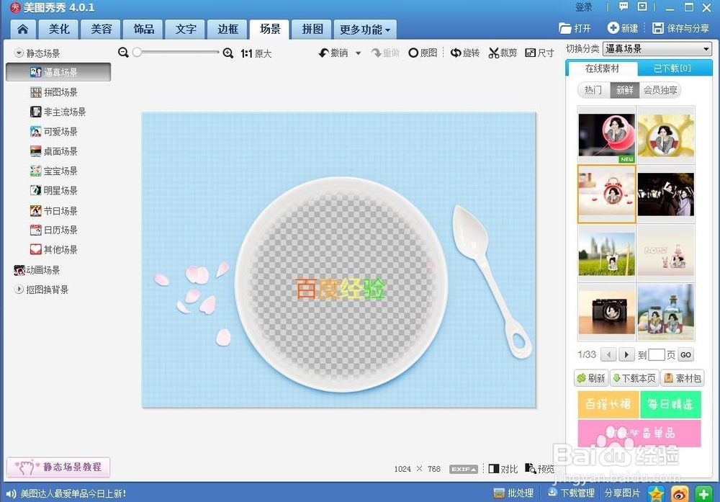Select the 热门 filter toggle
720x502 pixels.
594,90
